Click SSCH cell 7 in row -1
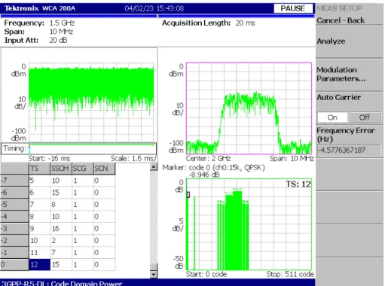 point(61,252)
